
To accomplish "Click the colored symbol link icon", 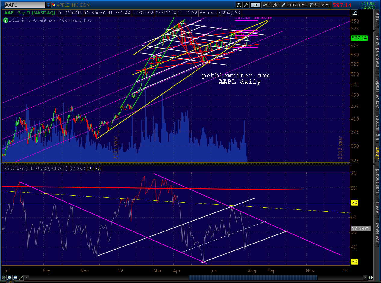I will 54,5.
